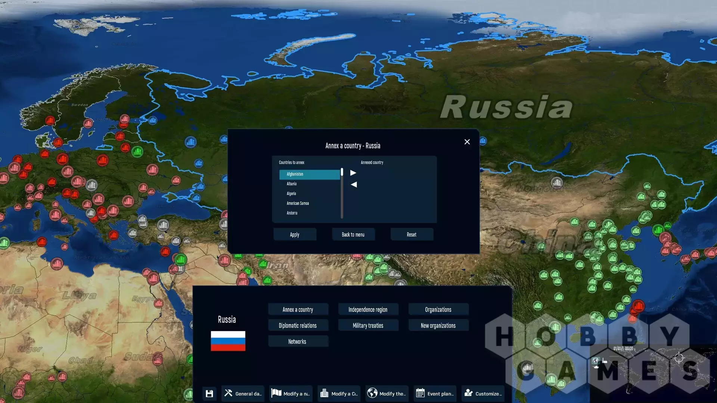Click the Apply button

pos(295,234)
